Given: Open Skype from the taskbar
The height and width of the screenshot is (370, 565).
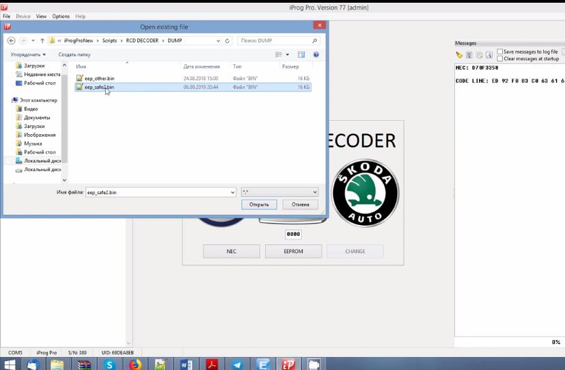Looking at the screenshot, I should click(109, 365).
